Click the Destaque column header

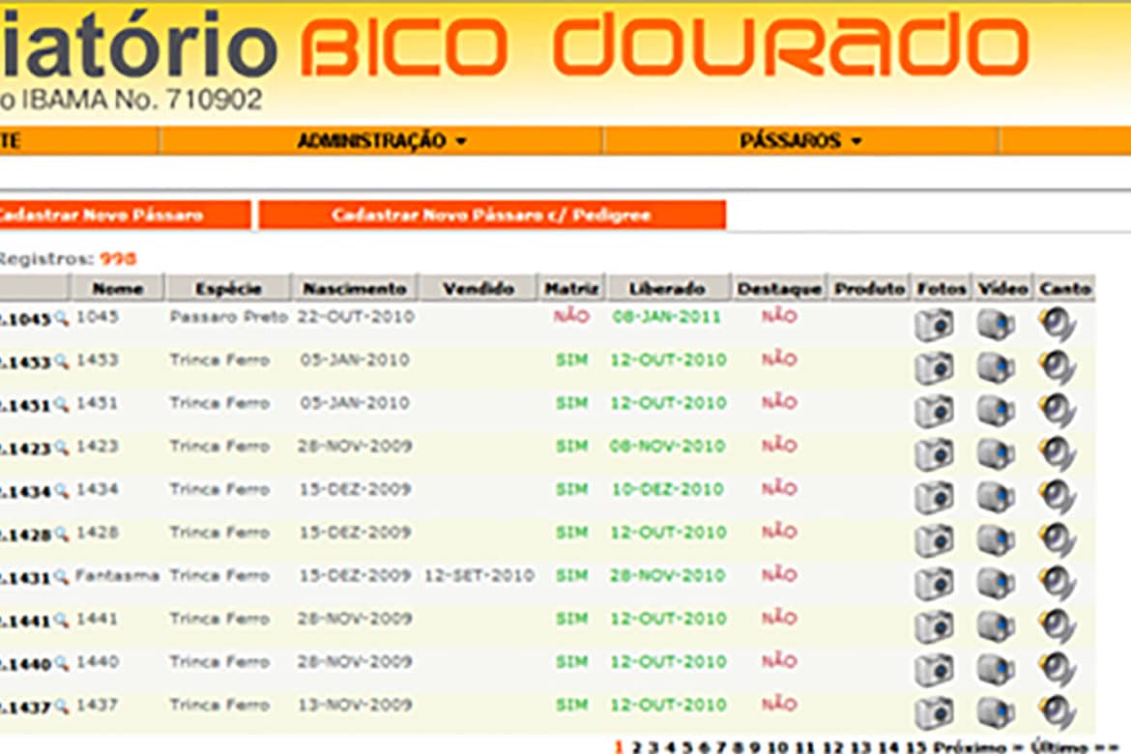click(x=779, y=289)
